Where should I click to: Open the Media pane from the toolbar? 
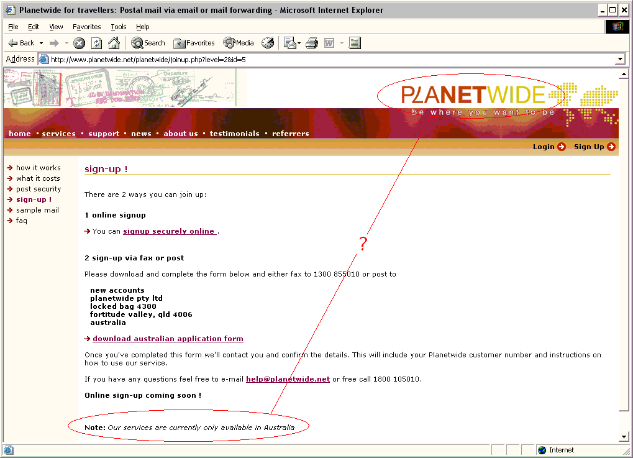coord(239,43)
